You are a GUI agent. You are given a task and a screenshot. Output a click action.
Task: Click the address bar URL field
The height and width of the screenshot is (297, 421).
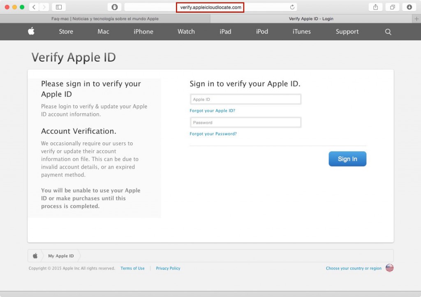tap(210, 7)
